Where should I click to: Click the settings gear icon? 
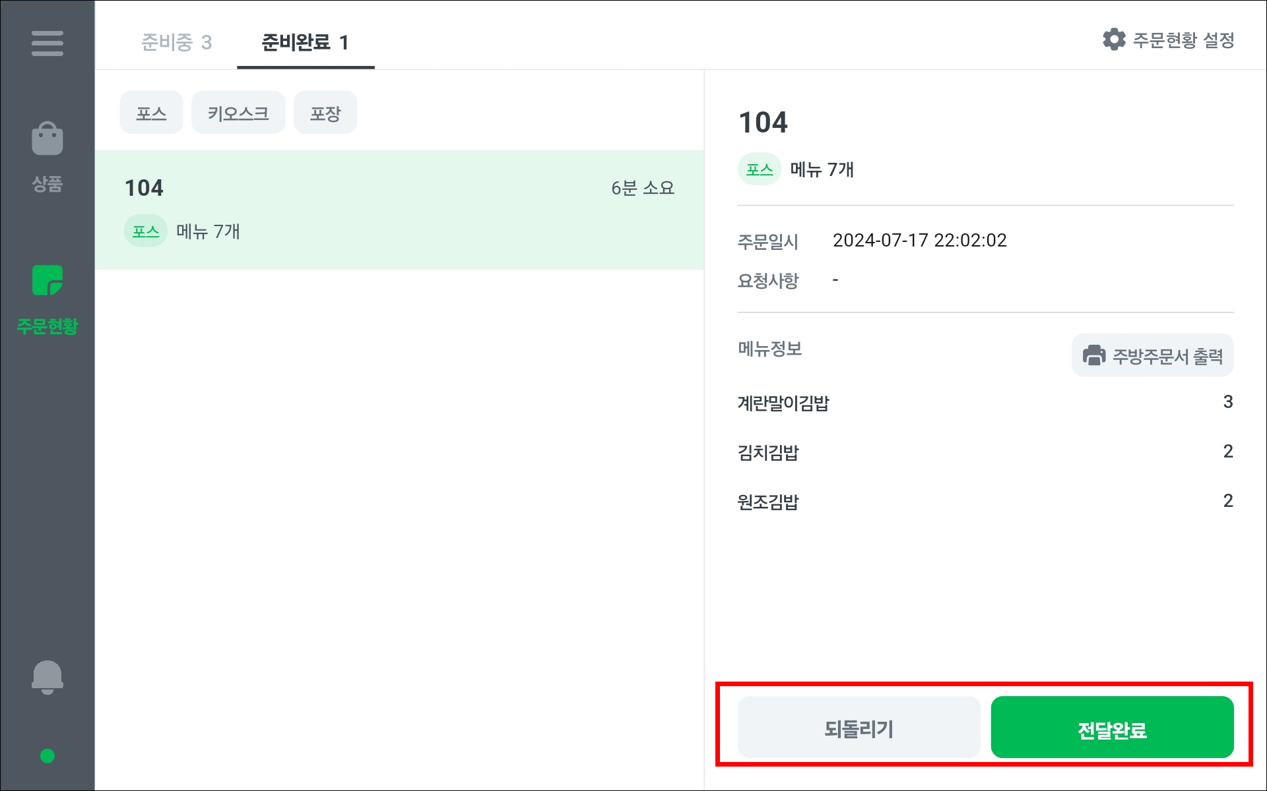[1114, 40]
